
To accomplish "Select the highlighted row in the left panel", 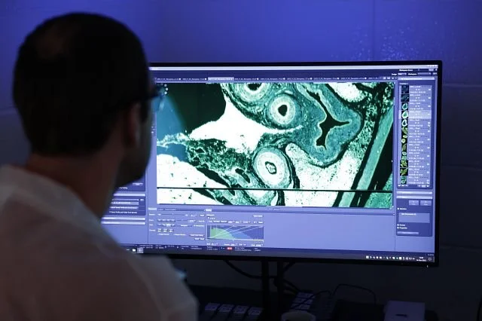I will tap(124, 203).
